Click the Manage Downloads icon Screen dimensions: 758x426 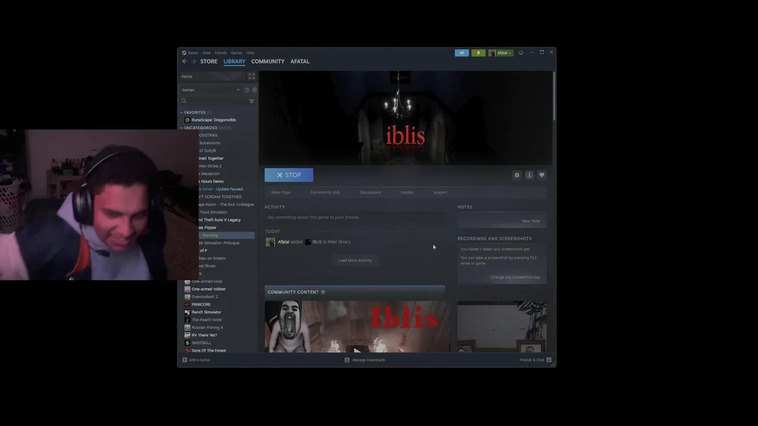click(347, 360)
